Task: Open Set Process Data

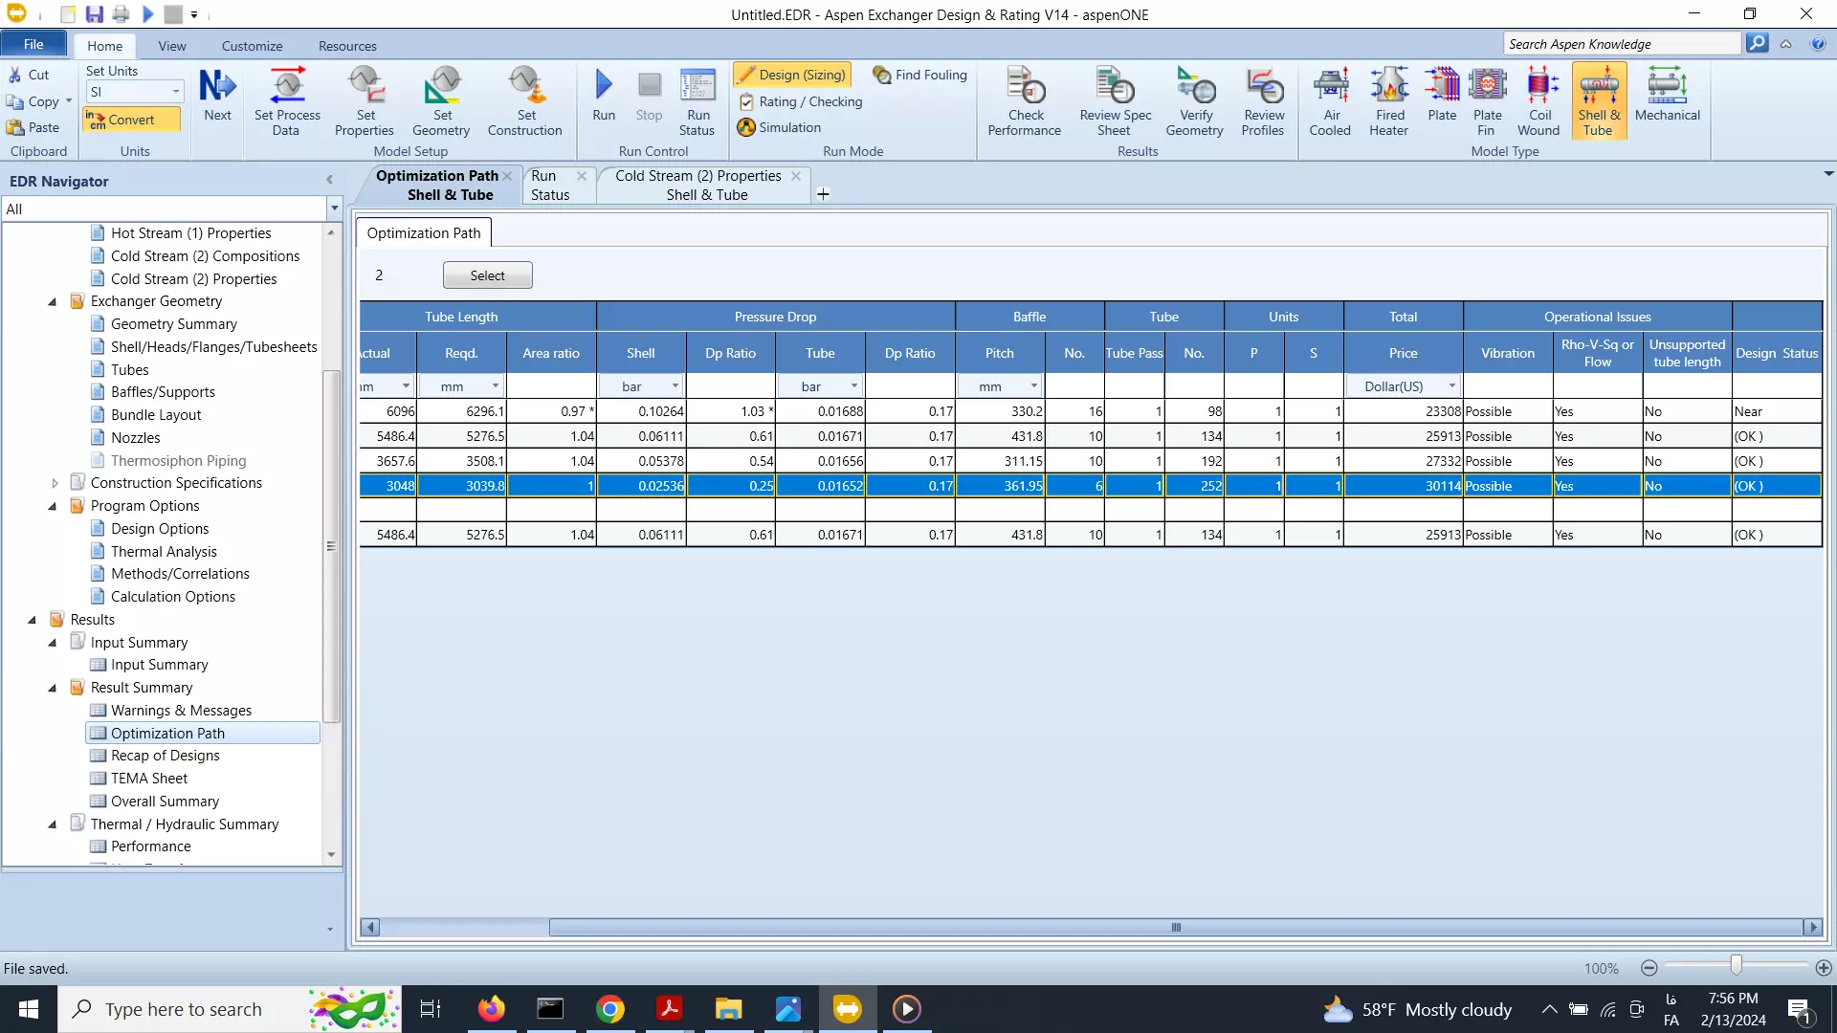Action: (x=286, y=102)
